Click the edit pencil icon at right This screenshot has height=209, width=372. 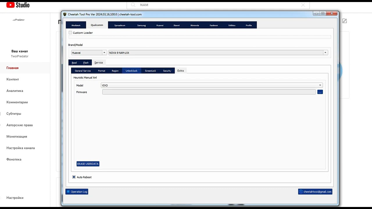[344, 21]
